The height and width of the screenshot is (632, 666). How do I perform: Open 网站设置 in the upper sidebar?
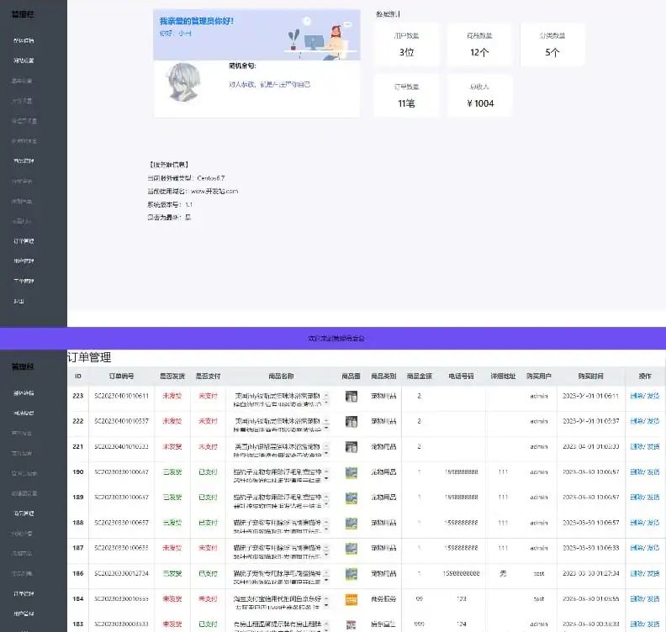point(24,61)
